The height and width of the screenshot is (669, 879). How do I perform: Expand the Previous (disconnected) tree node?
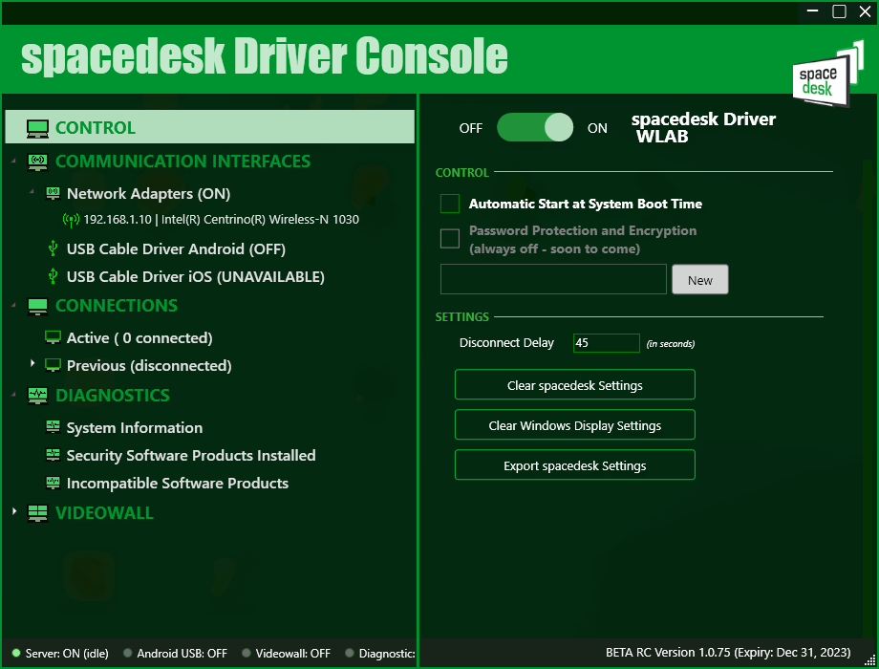click(32, 364)
